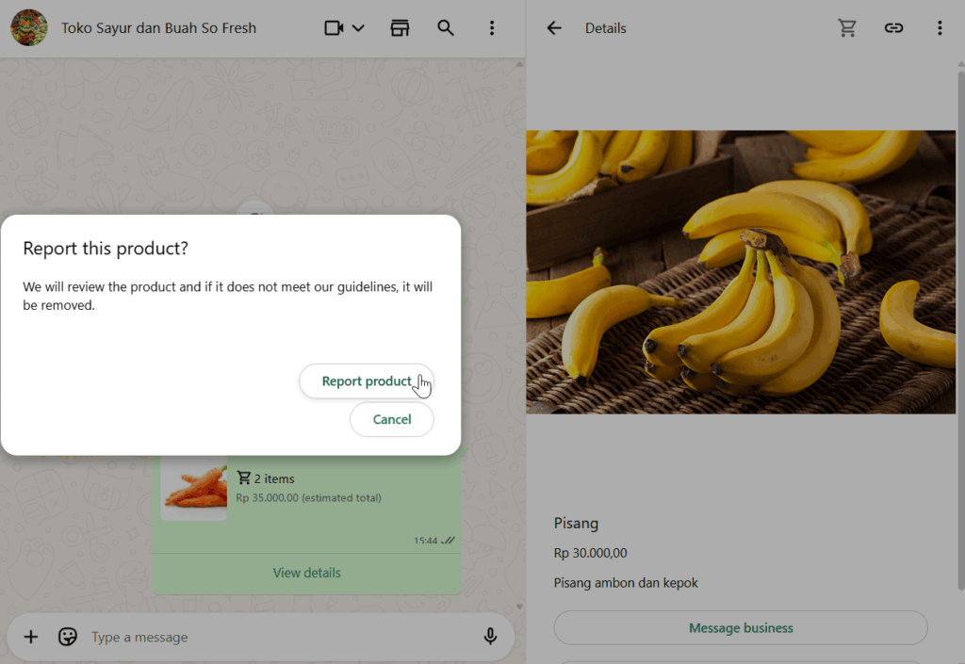Confirm with Report product button
This screenshot has width=965, height=664.
(367, 381)
